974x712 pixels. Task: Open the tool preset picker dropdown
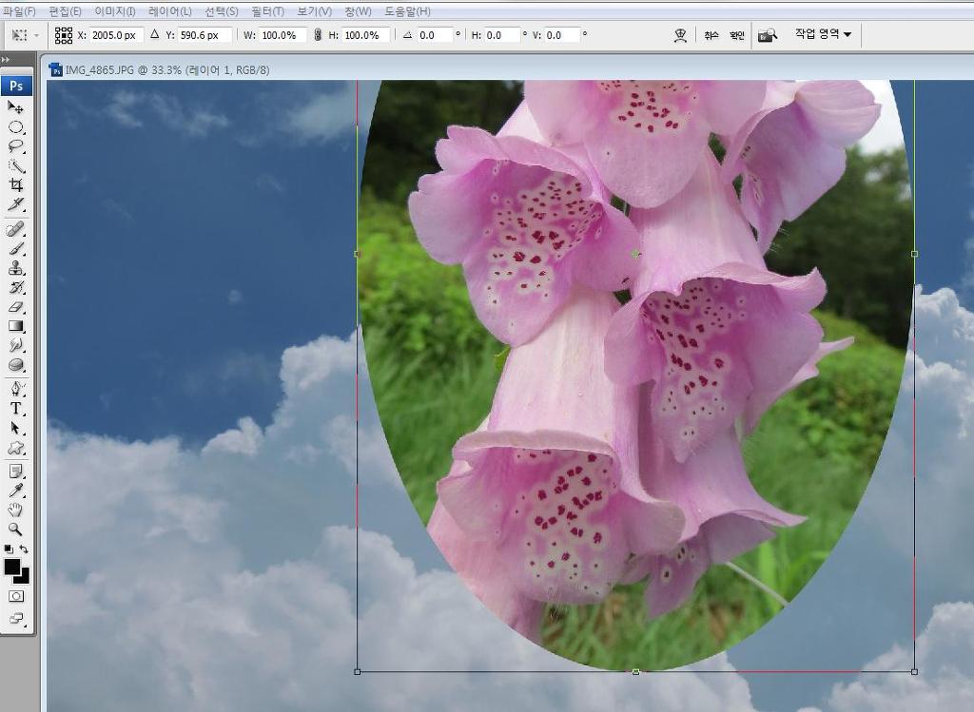pos(24,35)
